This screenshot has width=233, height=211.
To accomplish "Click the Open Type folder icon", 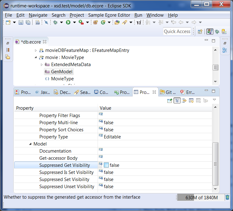I will click(x=117, y=22).
